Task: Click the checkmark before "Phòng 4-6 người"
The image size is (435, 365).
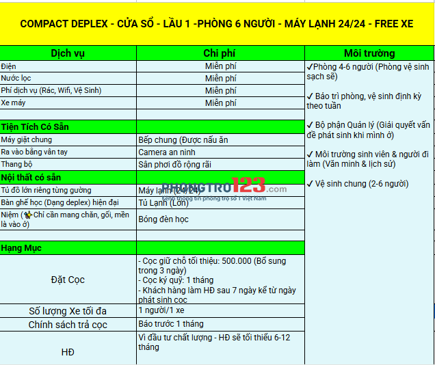Action: tap(311, 66)
